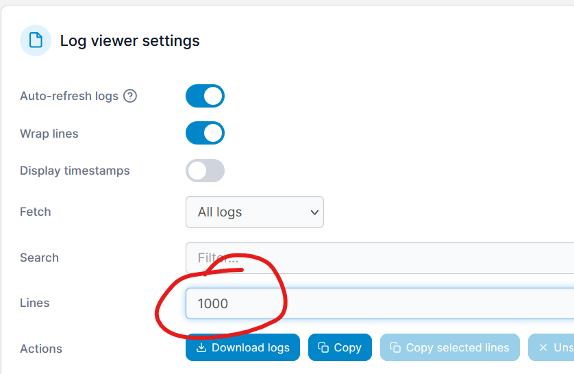This screenshot has height=374, width=574.
Task: Disable the Auto-refresh logs switch
Action: click(x=205, y=96)
